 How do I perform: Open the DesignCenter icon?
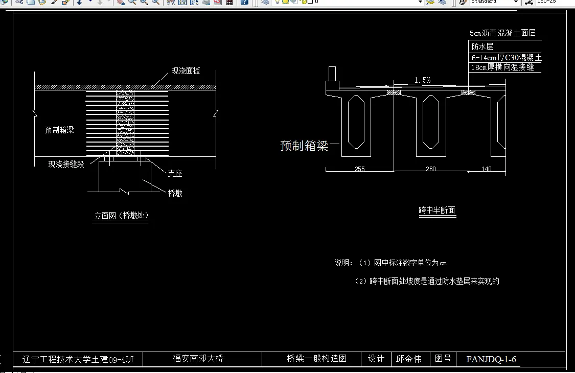pos(182,2)
